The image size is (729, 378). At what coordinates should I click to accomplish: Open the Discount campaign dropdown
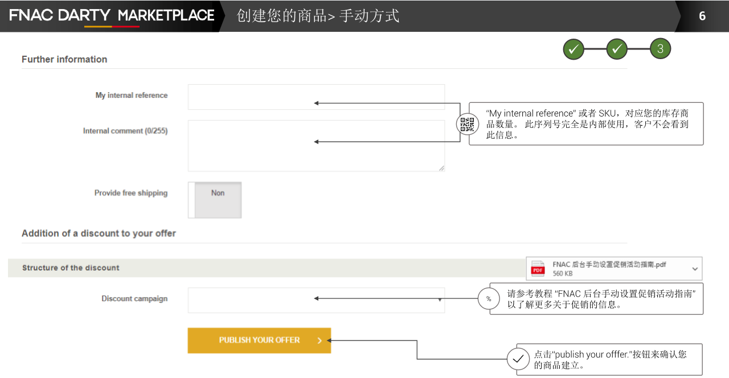pyautogui.click(x=316, y=300)
